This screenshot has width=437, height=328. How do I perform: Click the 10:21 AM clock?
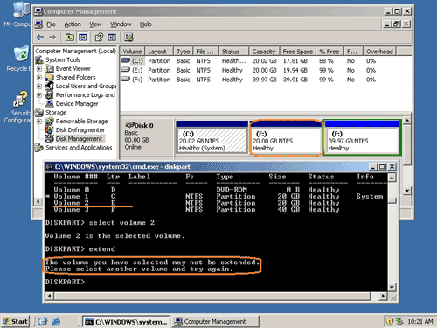coord(420,321)
